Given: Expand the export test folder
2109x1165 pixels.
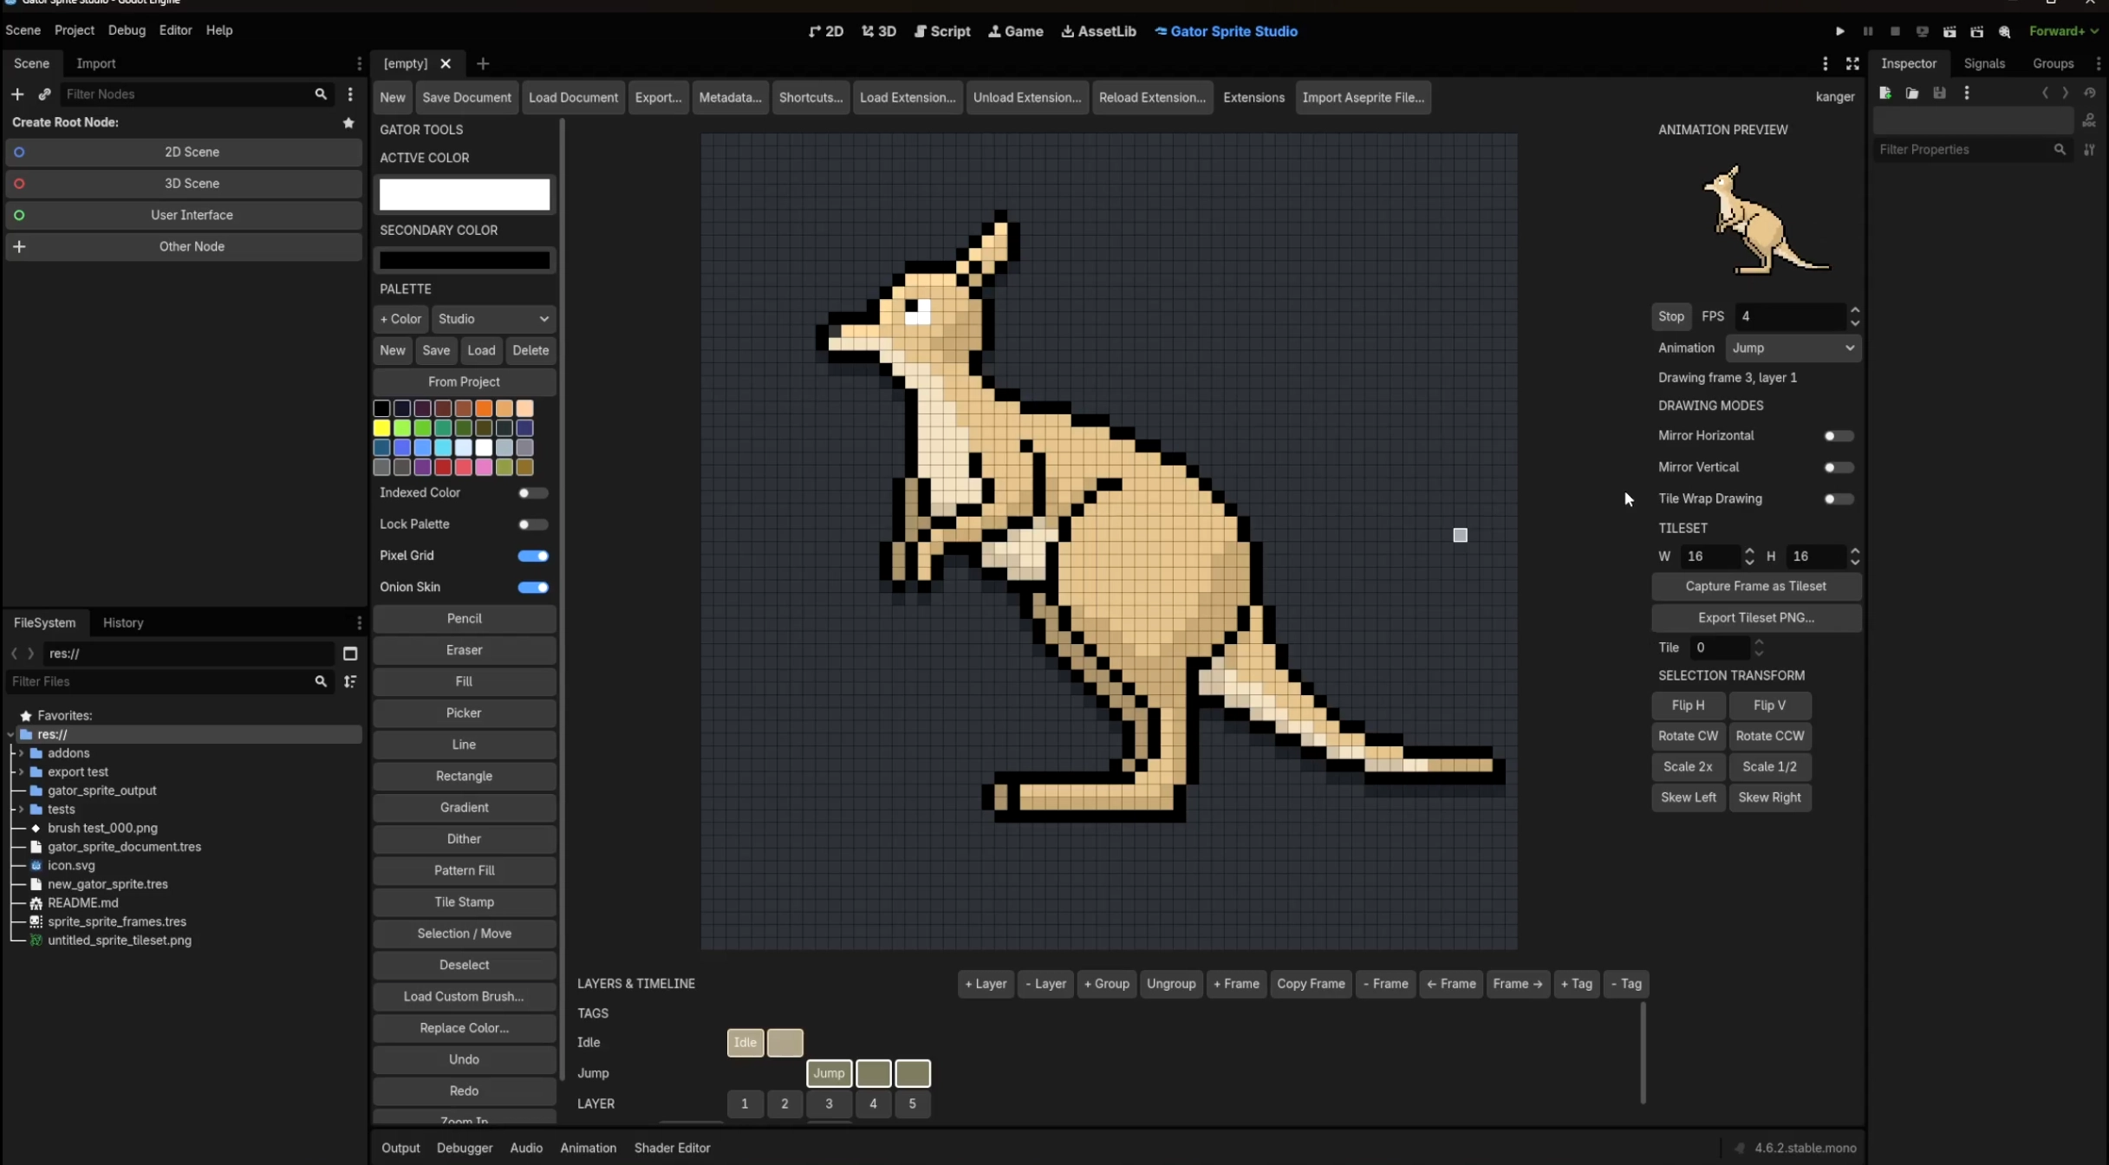Looking at the screenshot, I should (22, 771).
